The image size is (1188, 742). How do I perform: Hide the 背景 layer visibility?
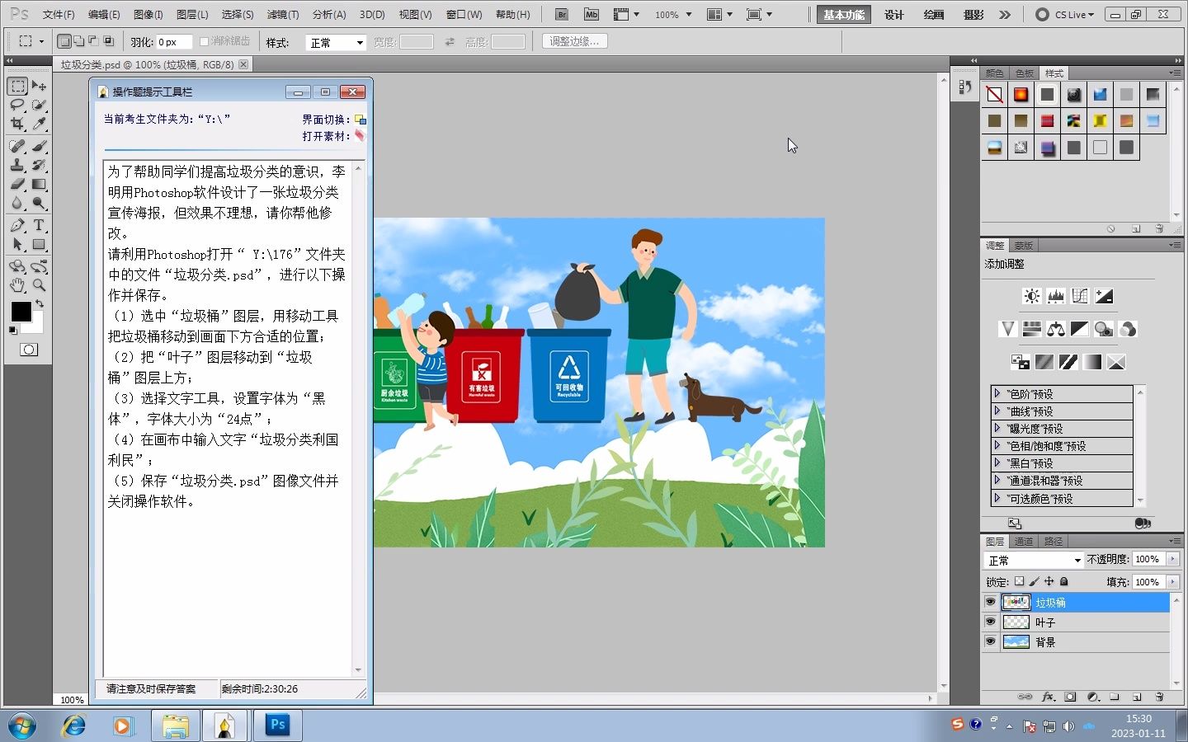[x=990, y=641]
